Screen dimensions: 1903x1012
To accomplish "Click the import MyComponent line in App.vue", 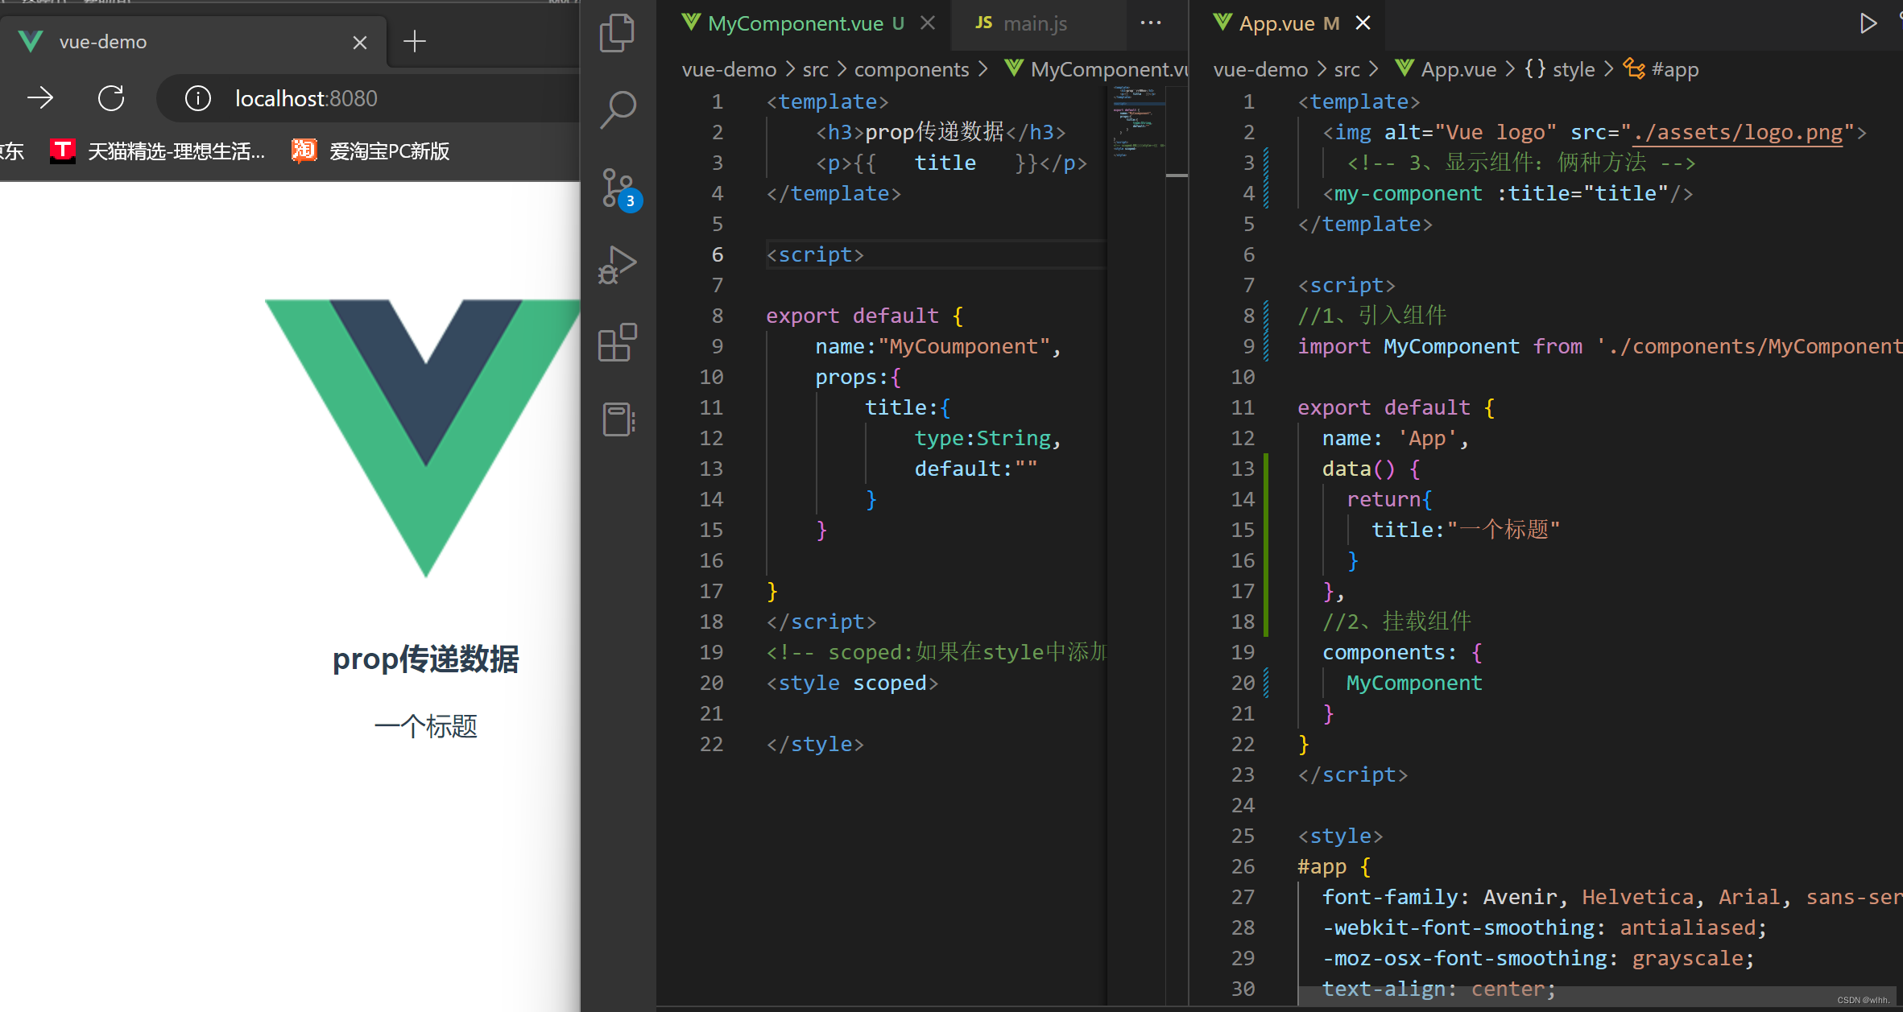I will pyautogui.click(x=1599, y=346).
